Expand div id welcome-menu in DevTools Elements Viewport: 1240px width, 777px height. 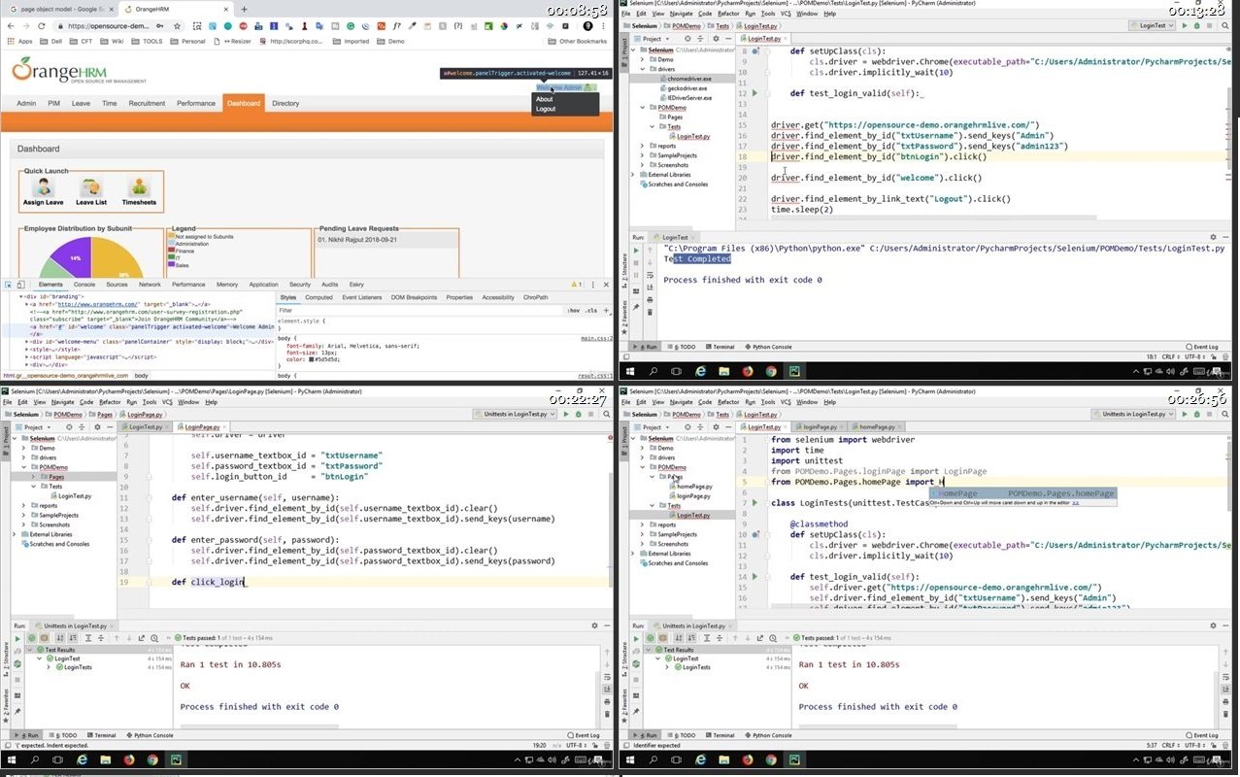[27, 342]
